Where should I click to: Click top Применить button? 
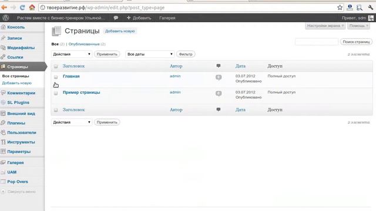[x=107, y=55]
